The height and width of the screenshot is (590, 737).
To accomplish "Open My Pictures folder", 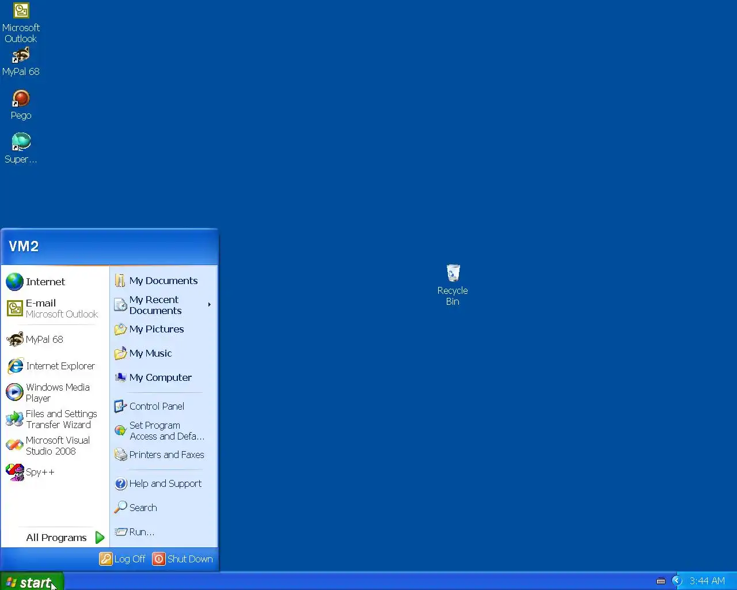I will [164, 329].
